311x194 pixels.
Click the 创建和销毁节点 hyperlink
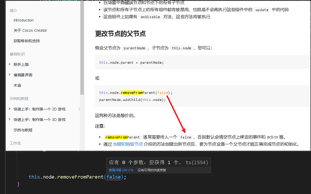(128, 144)
